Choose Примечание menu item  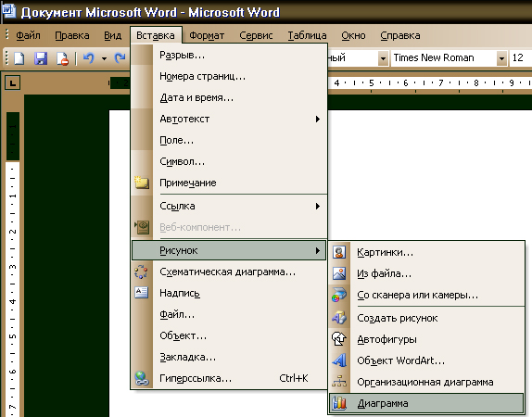(229, 183)
